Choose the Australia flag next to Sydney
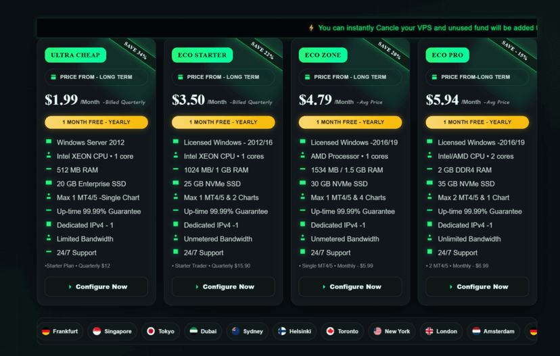Viewport: 560px width, 356px height. [235, 332]
